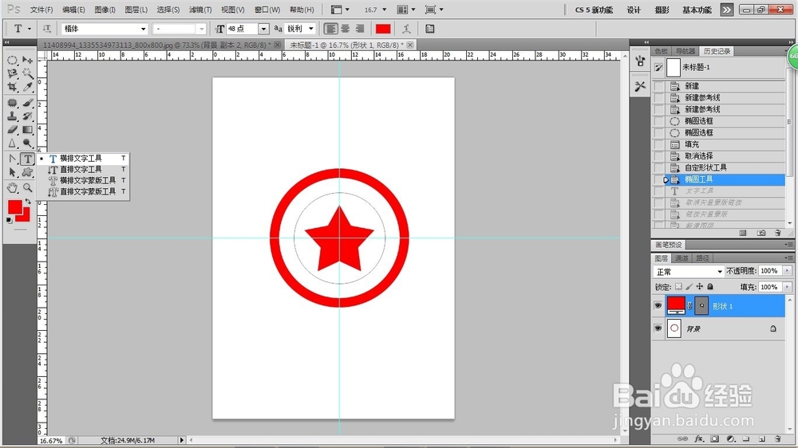
Task: Toggle lock all padlock icon
Action: pyautogui.click(x=710, y=287)
